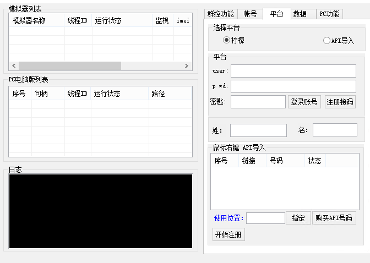Click the 使用位置 input box
The image size is (370, 263).
(x=265, y=218)
